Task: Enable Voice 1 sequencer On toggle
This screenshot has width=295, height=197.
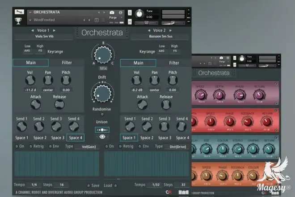Action: pos(17,146)
